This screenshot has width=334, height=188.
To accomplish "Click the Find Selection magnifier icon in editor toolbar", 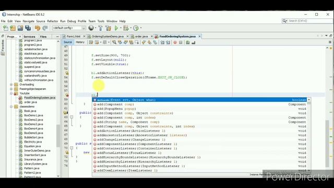I will (x=114, y=42).
